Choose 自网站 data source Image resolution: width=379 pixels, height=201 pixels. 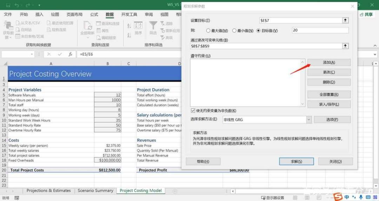tap(24, 30)
